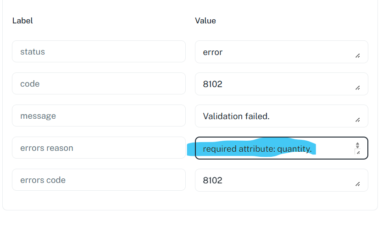This screenshot has height=226, width=383.
Task: Click the resize grip in the errors reason value
Action: click(358, 153)
